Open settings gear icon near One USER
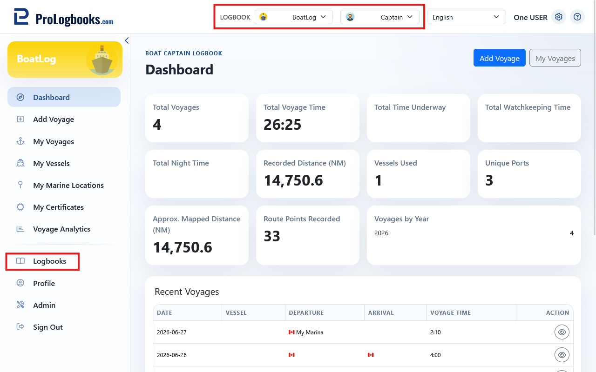The width and height of the screenshot is (596, 372). [x=559, y=17]
